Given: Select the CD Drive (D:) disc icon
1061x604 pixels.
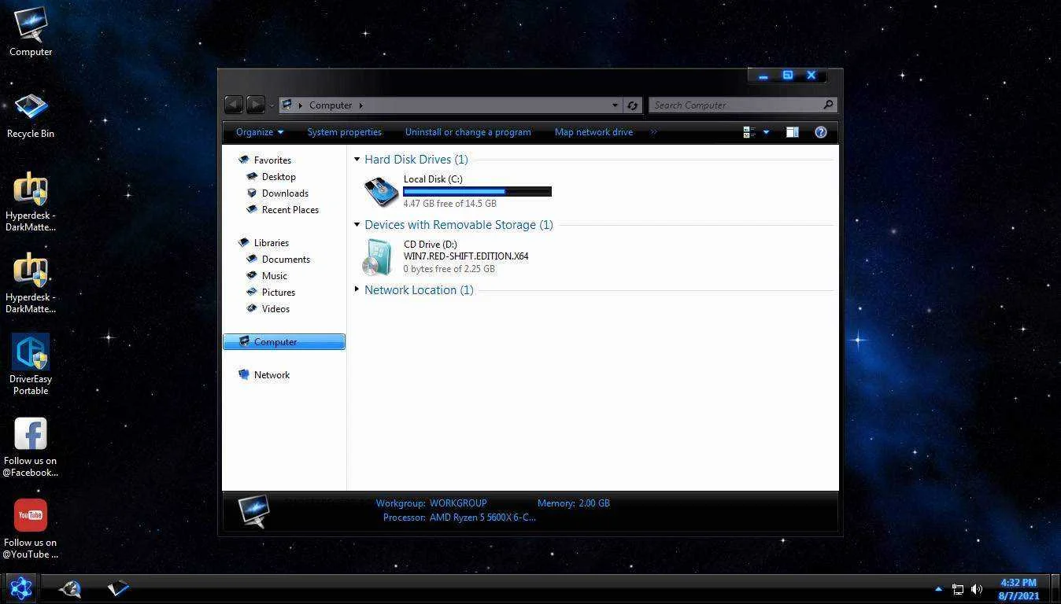Looking at the screenshot, I should 378,256.
